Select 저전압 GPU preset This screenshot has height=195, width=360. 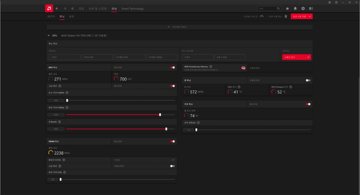(x=97, y=57)
